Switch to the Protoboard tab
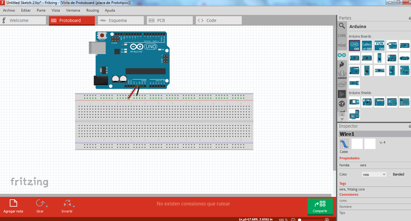 tap(72, 20)
